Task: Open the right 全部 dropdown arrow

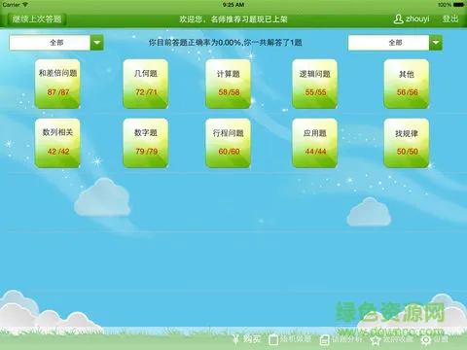Action: point(436,43)
